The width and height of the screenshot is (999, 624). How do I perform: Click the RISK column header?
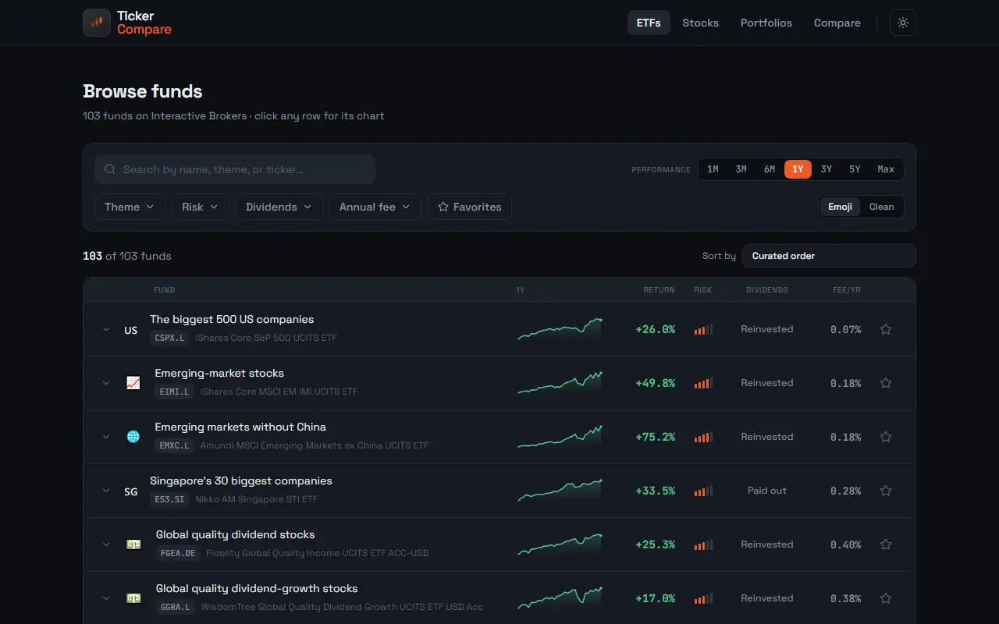tap(703, 290)
